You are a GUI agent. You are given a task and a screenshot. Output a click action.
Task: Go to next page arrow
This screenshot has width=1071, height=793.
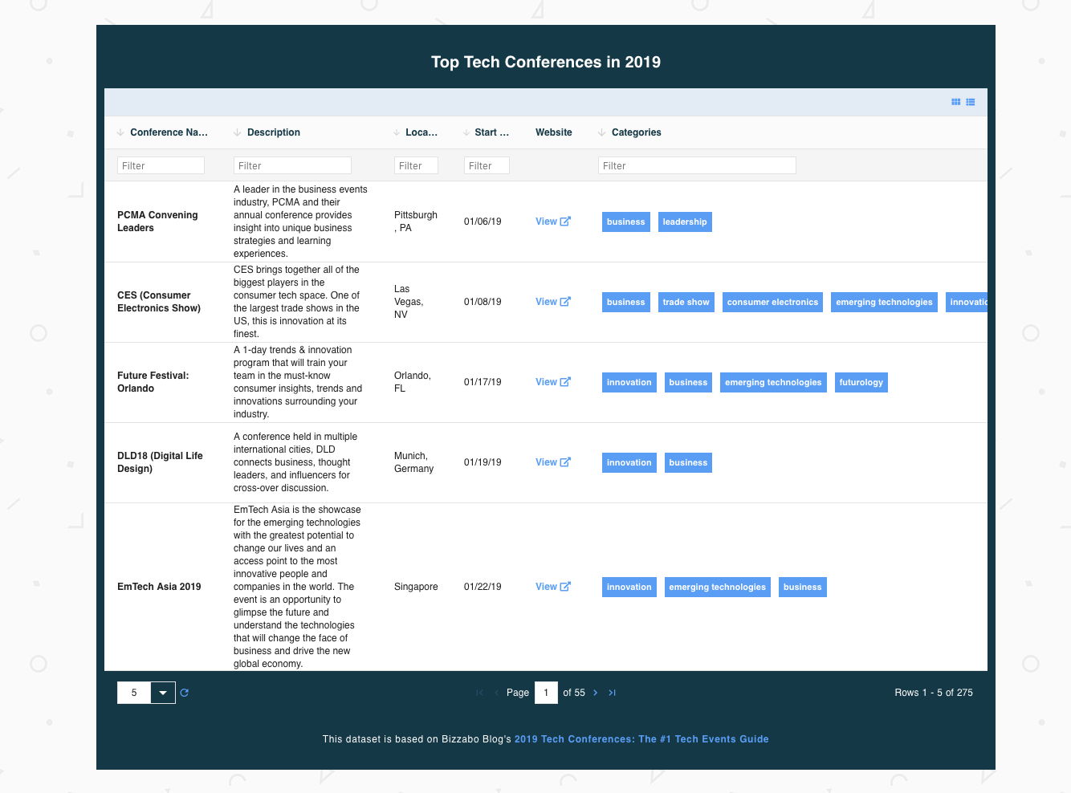[595, 693]
